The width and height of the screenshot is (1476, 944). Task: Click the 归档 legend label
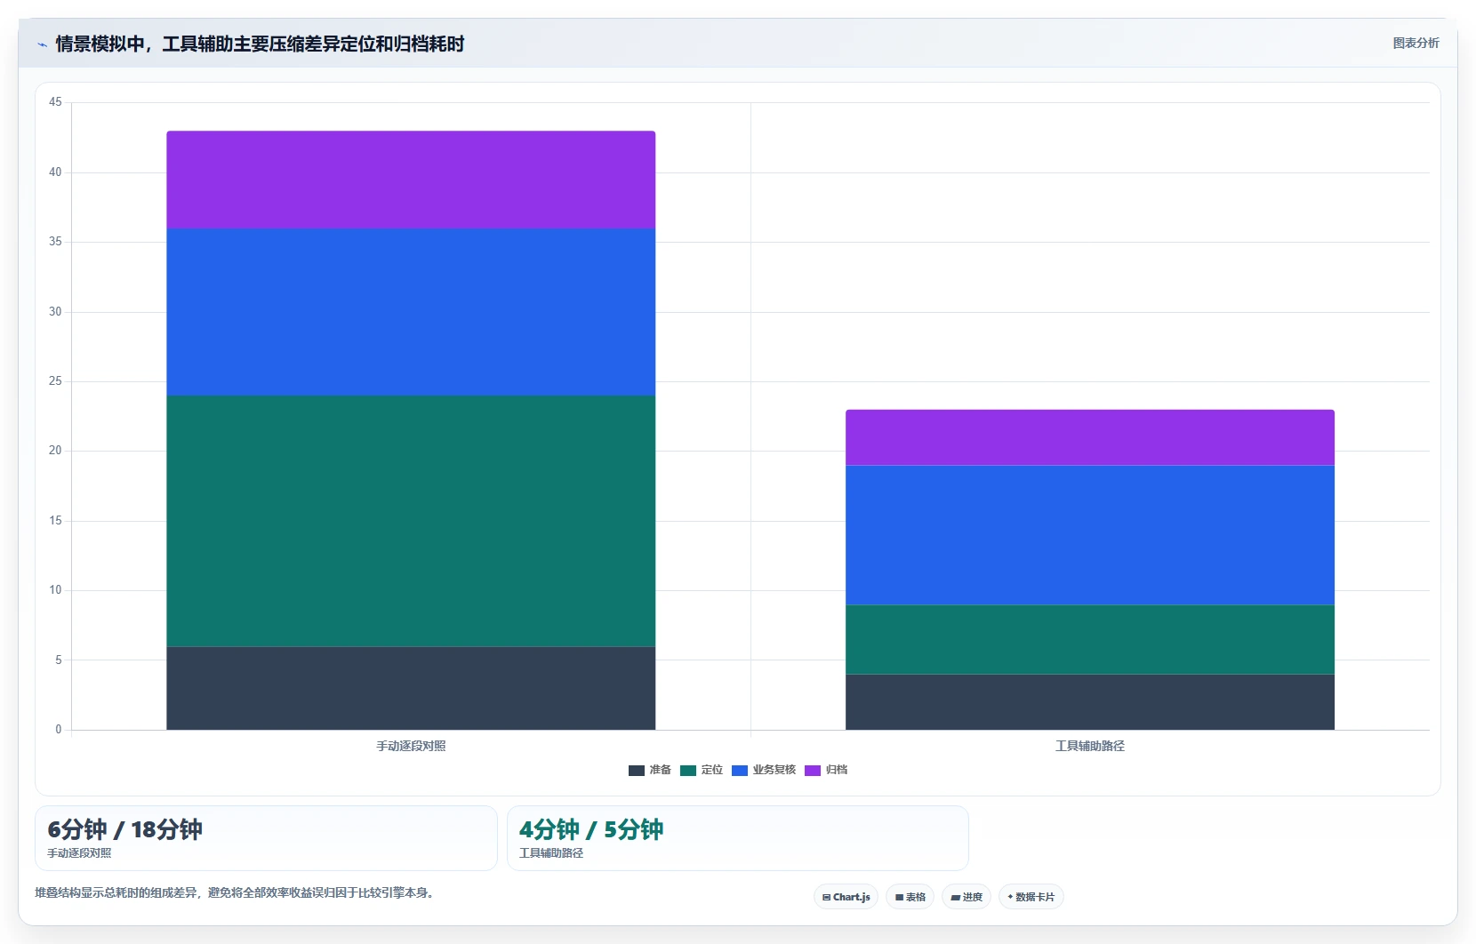pyautogui.click(x=836, y=770)
